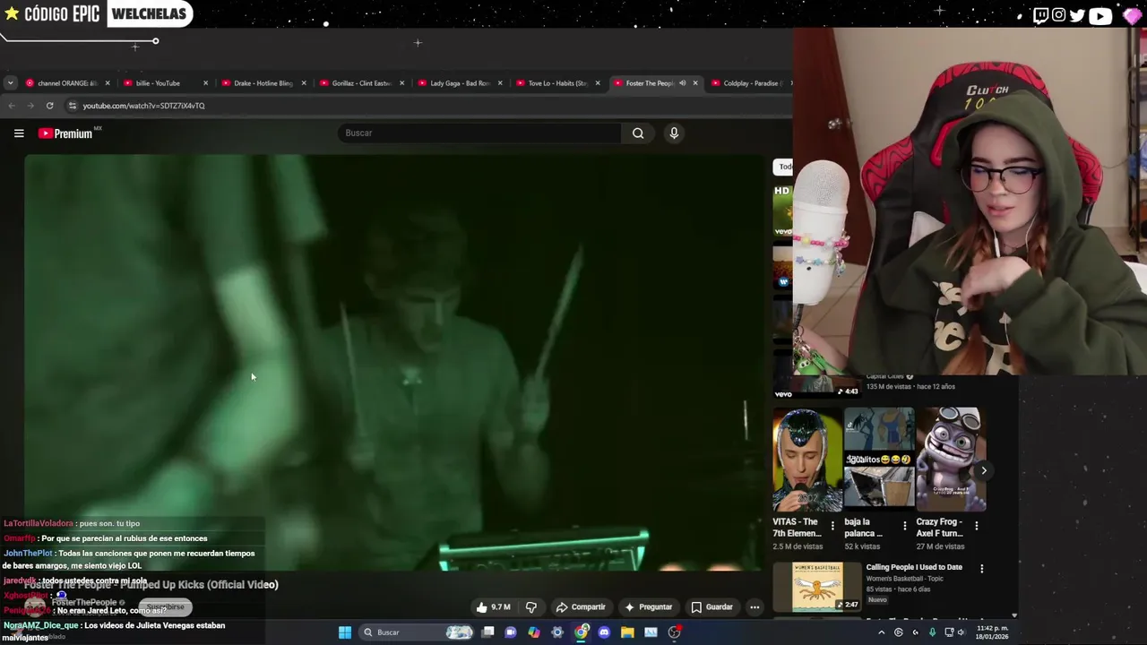
Task: Click the Guardar save button
Action: (x=712, y=607)
